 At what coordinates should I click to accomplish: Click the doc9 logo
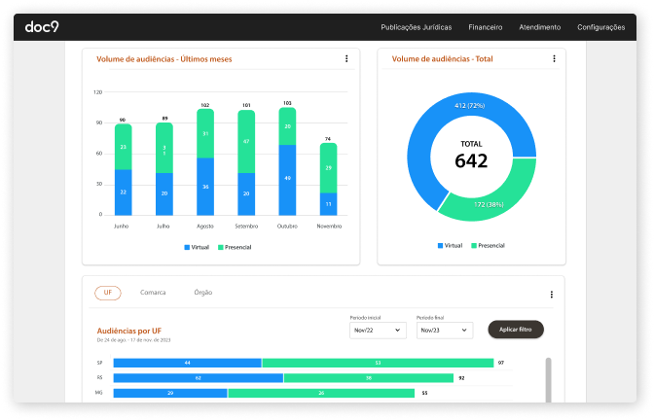pyautogui.click(x=42, y=26)
